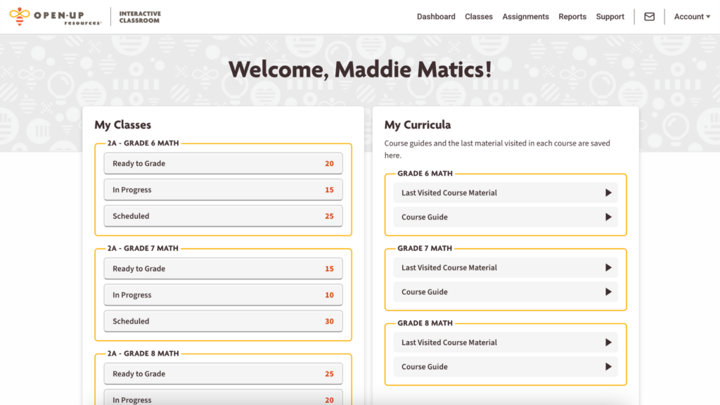Image resolution: width=720 pixels, height=405 pixels.
Task: Click the curricula description about saved course guides
Action: pos(497,149)
